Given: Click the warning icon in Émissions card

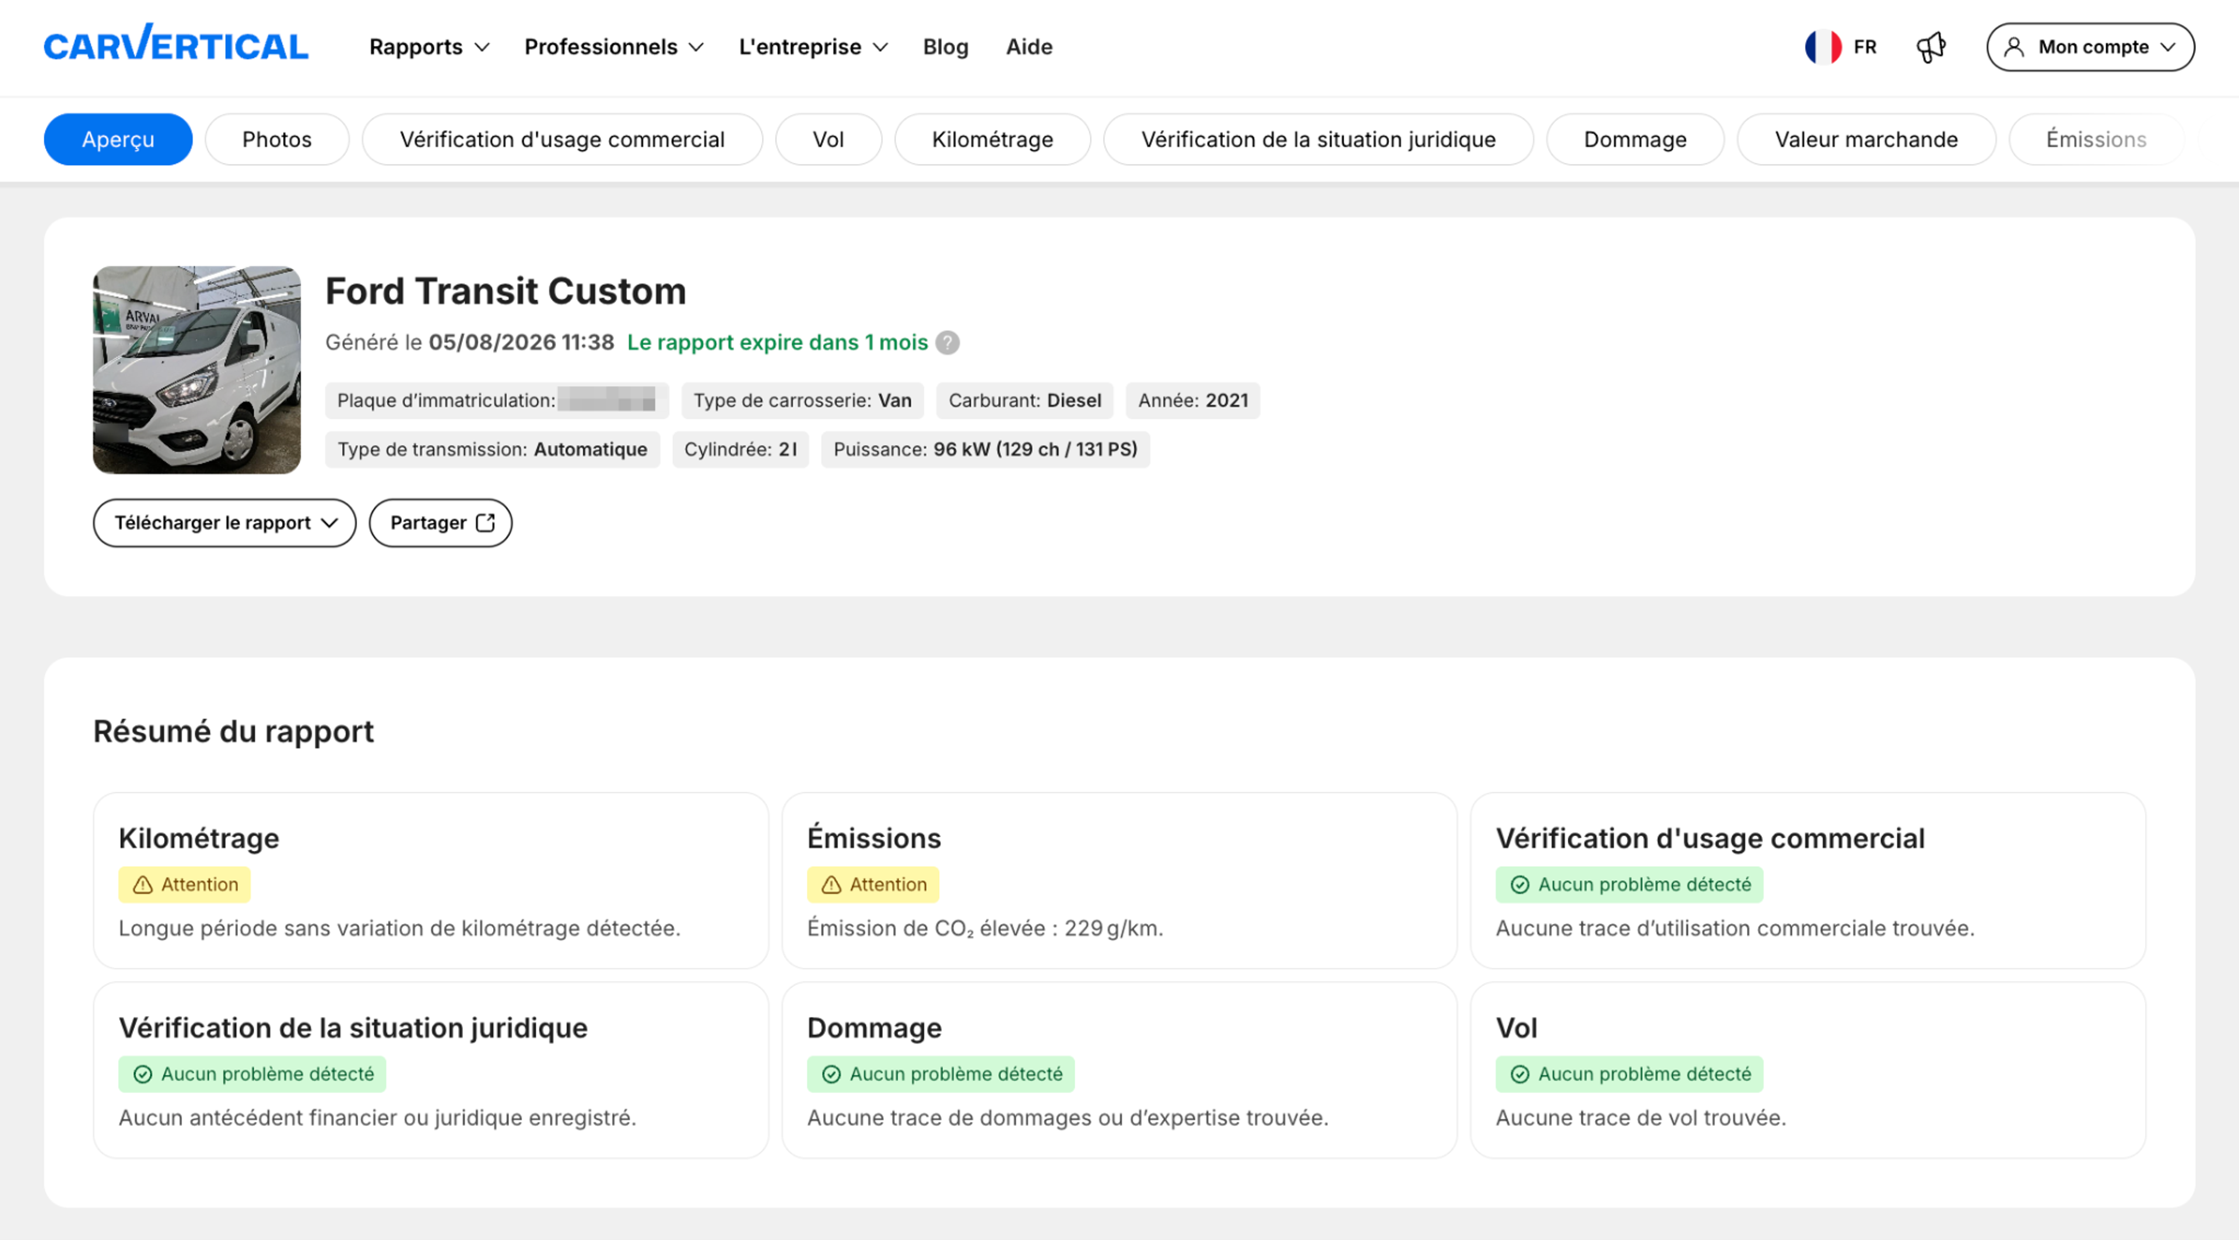Looking at the screenshot, I should [831, 885].
